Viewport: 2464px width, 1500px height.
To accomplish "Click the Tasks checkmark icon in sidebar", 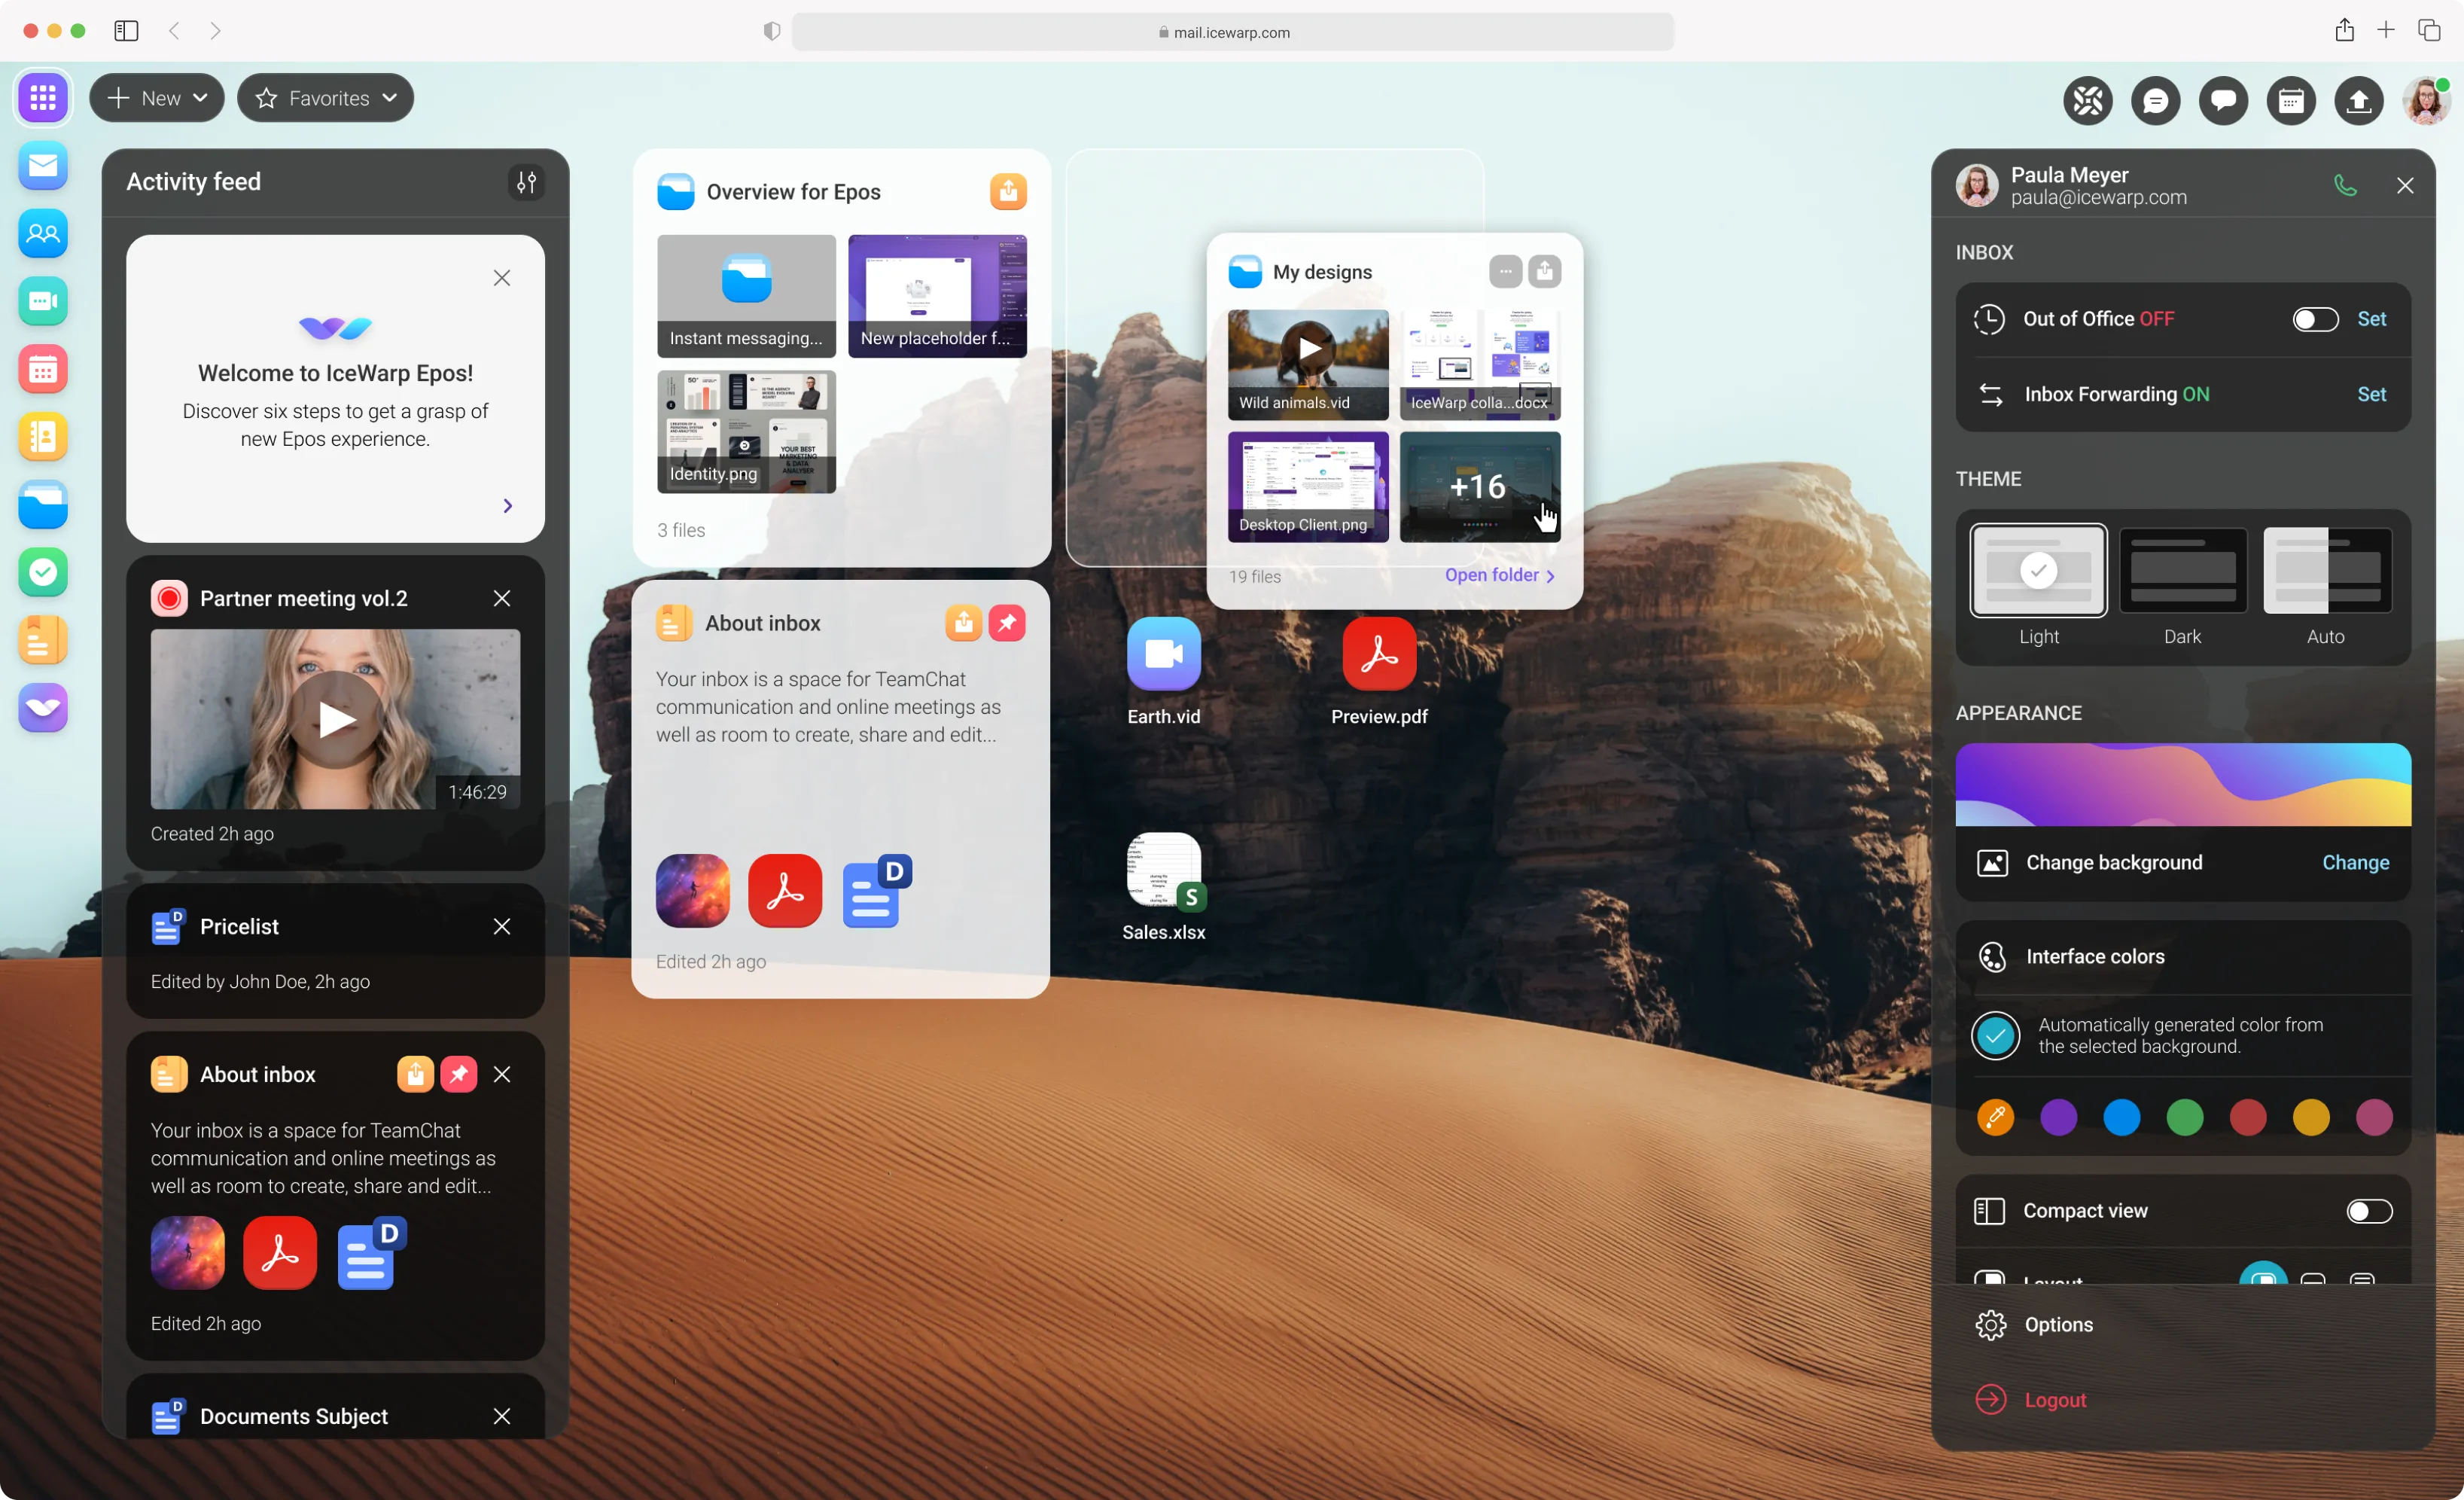I will (43, 572).
